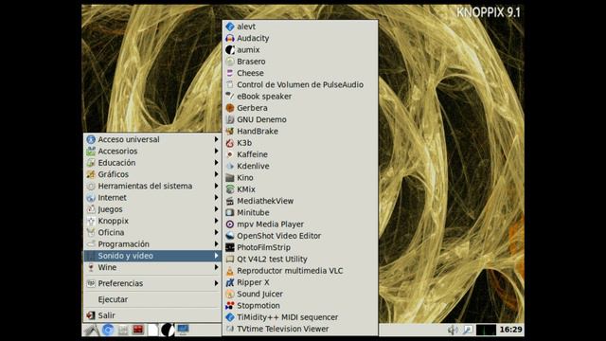Open Gerbera orange flower icon

pyautogui.click(x=230, y=108)
